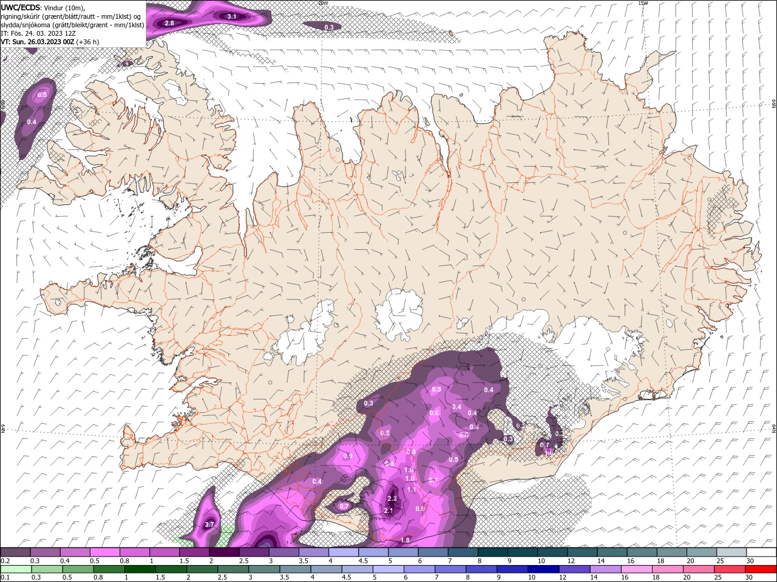Pick the 10–12 navy blue rain legend swatch

543,569
